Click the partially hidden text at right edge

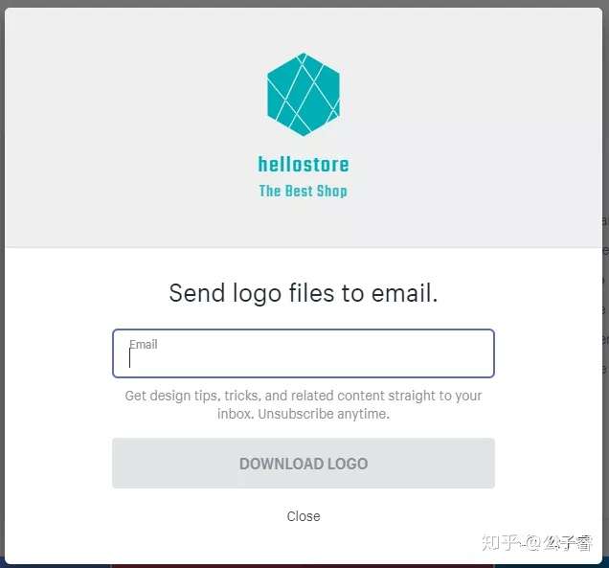[x=605, y=295]
